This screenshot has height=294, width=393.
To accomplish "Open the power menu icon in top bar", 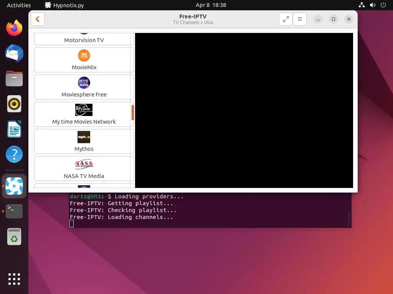I will (383, 5).
